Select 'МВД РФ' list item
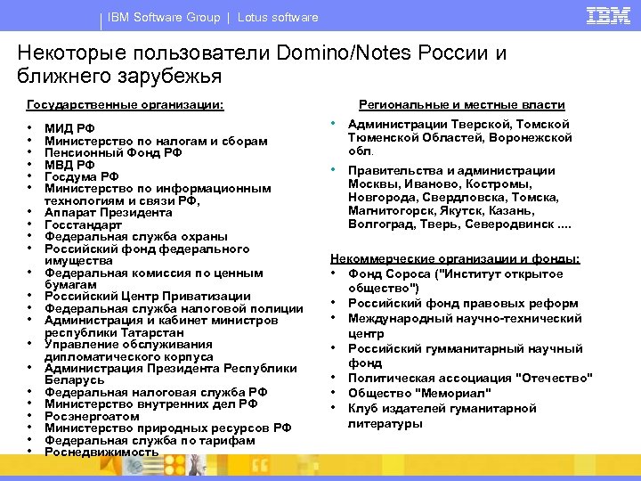 69,165
